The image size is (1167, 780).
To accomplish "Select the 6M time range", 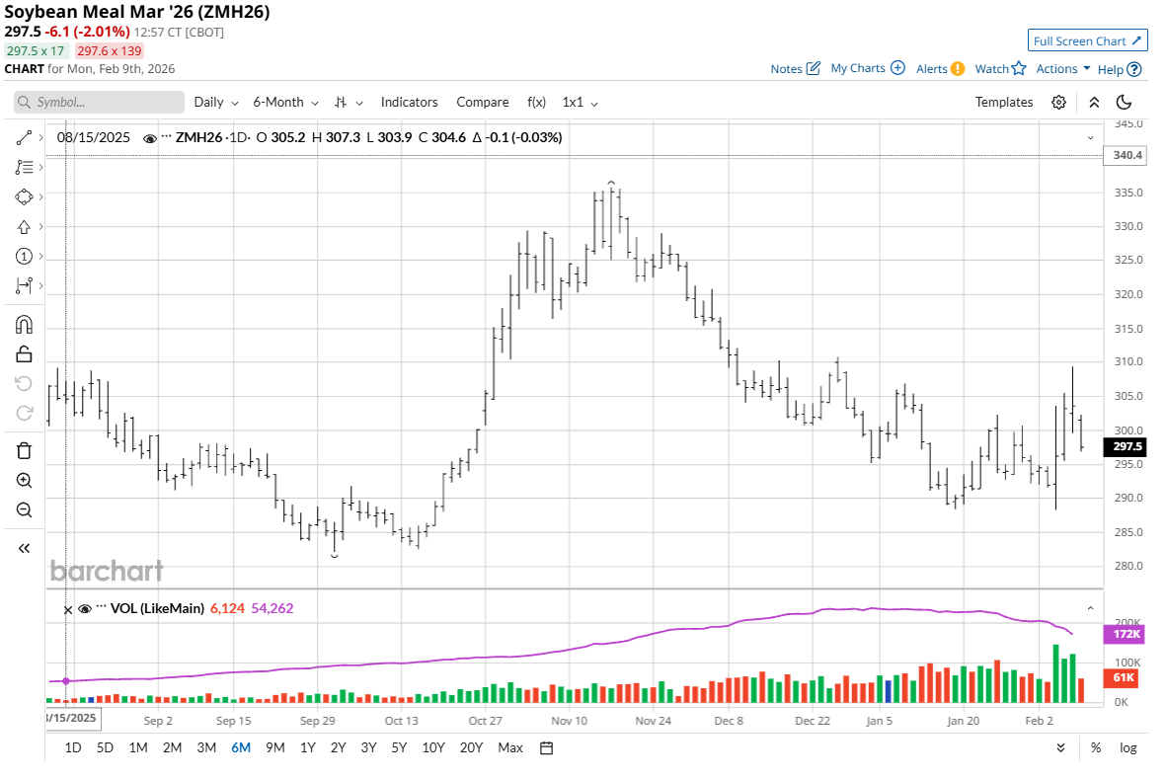I will coord(240,748).
